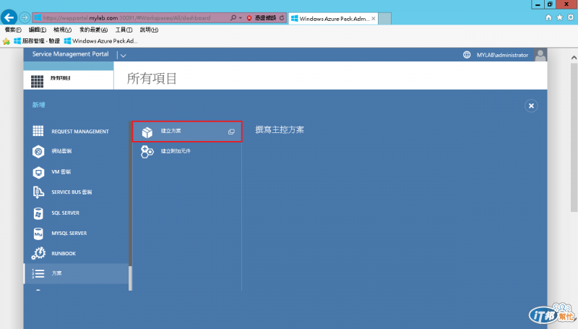Select the 網站雲端 category icon
Screen dimensions: 578x329
pos(38,152)
